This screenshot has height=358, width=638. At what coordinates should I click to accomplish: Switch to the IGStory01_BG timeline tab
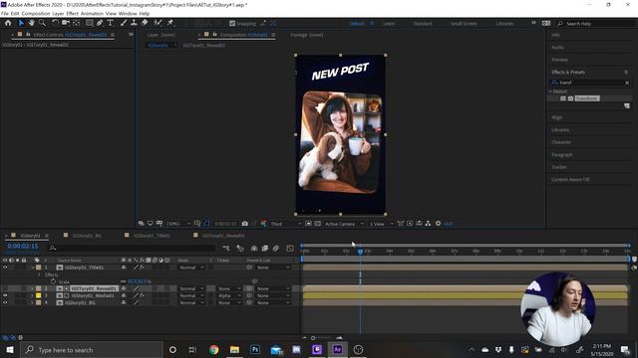pyautogui.click(x=87, y=236)
